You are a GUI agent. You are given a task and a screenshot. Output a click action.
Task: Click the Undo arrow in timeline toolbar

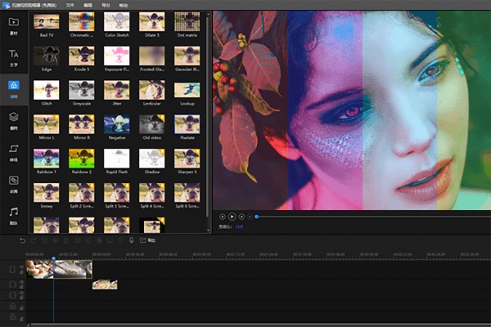tap(23, 240)
